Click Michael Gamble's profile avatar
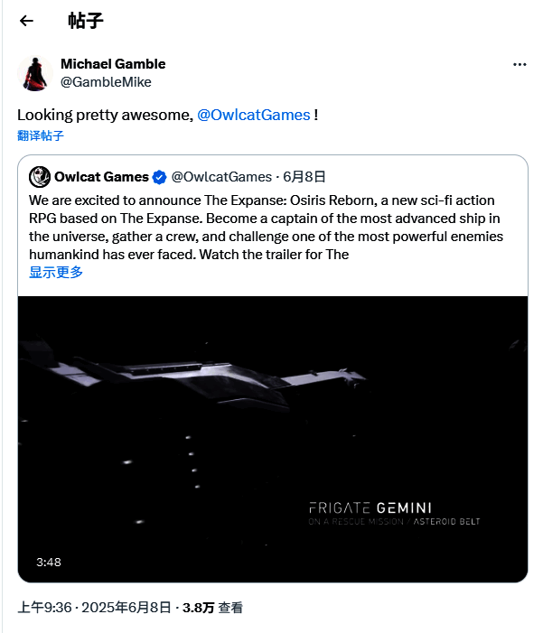543x633 pixels. (33, 72)
